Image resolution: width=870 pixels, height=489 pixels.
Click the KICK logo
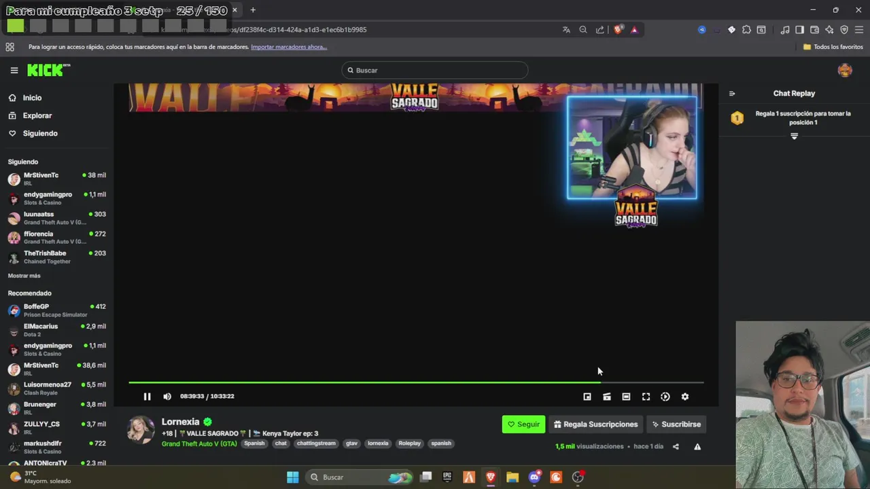[48, 70]
